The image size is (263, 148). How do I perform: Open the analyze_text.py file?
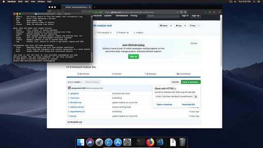tap(77, 107)
